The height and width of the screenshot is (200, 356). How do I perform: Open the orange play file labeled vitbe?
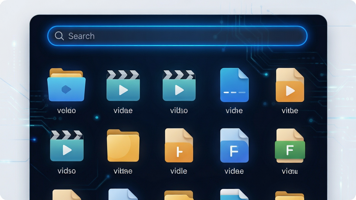(290, 85)
